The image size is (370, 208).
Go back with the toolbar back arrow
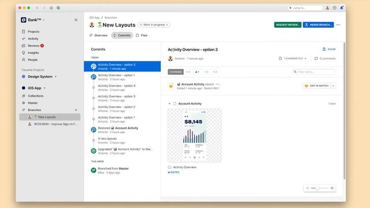(37, 8)
